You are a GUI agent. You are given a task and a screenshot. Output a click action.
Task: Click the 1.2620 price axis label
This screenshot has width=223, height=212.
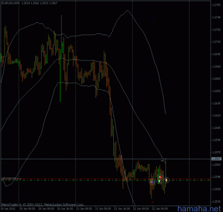(216, 115)
